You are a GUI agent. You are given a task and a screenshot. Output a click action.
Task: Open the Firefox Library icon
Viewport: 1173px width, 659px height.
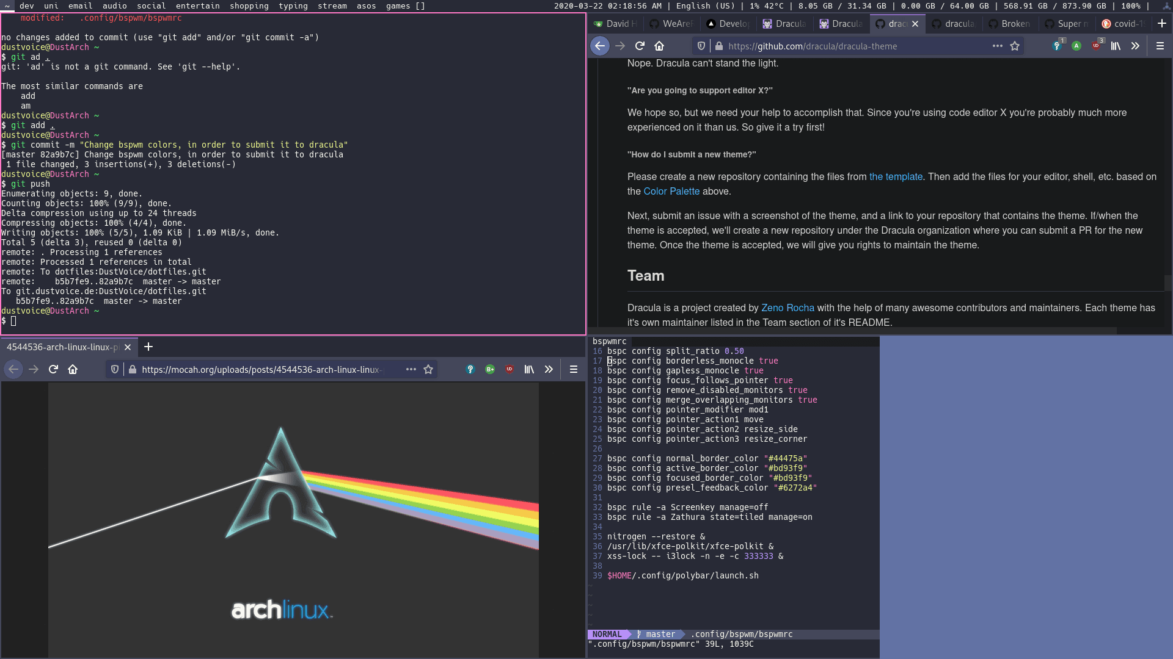tap(1116, 46)
